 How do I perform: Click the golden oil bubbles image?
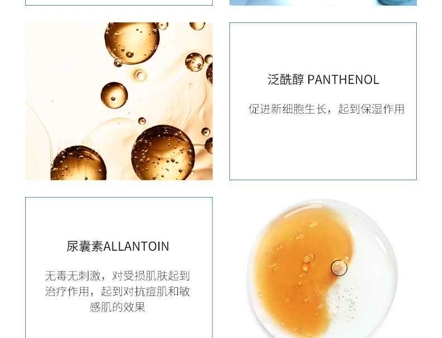coord(119,101)
